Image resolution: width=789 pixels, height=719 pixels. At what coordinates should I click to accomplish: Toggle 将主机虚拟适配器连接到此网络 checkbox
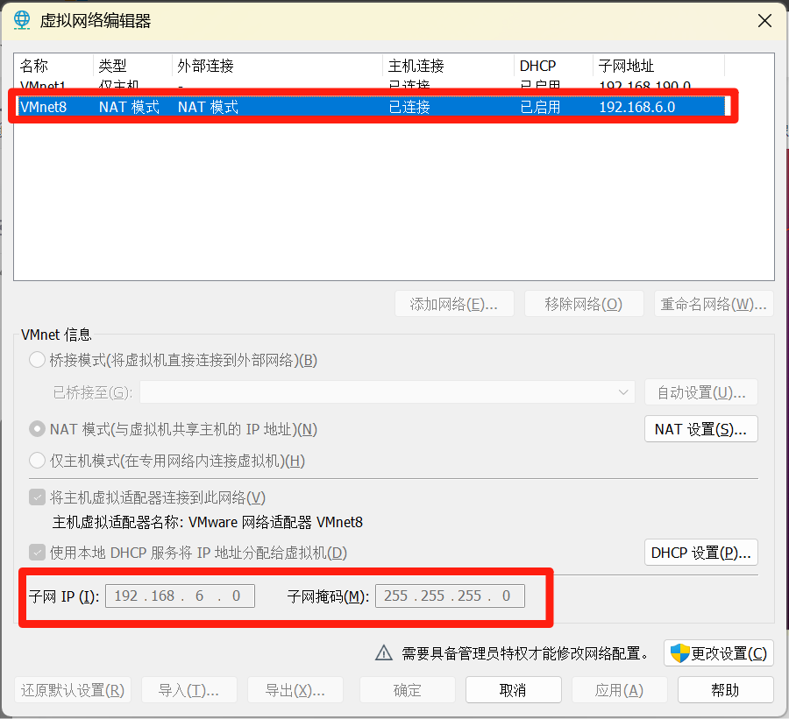37,497
